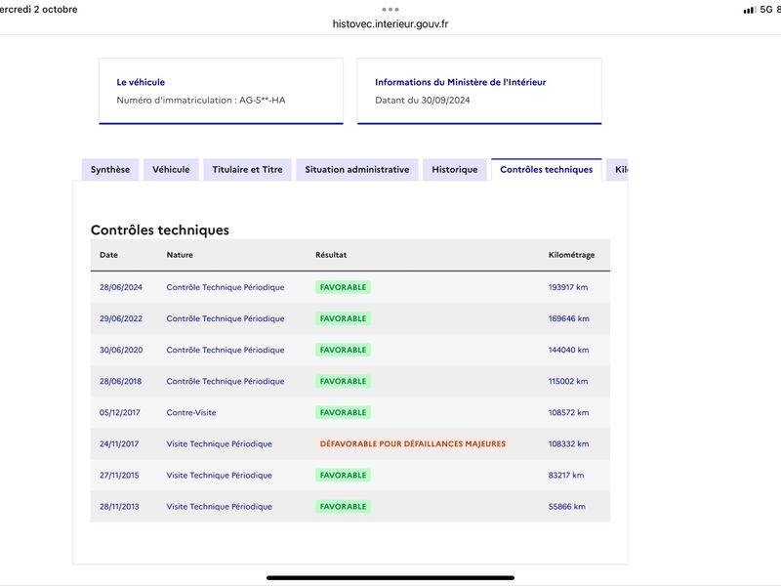Tap the histovec.interieur.gouv.fr address bar
This screenshot has width=781, height=586.
(x=390, y=23)
